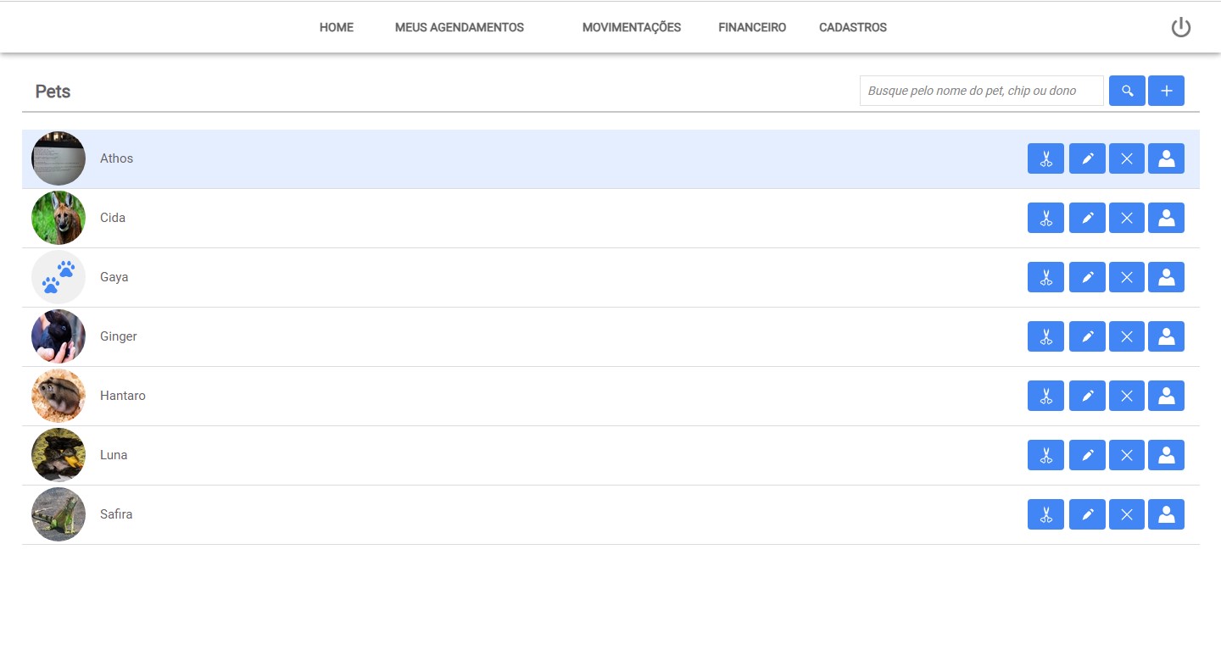Go to Meus Agendamentos
The image size is (1221, 655).
click(459, 28)
